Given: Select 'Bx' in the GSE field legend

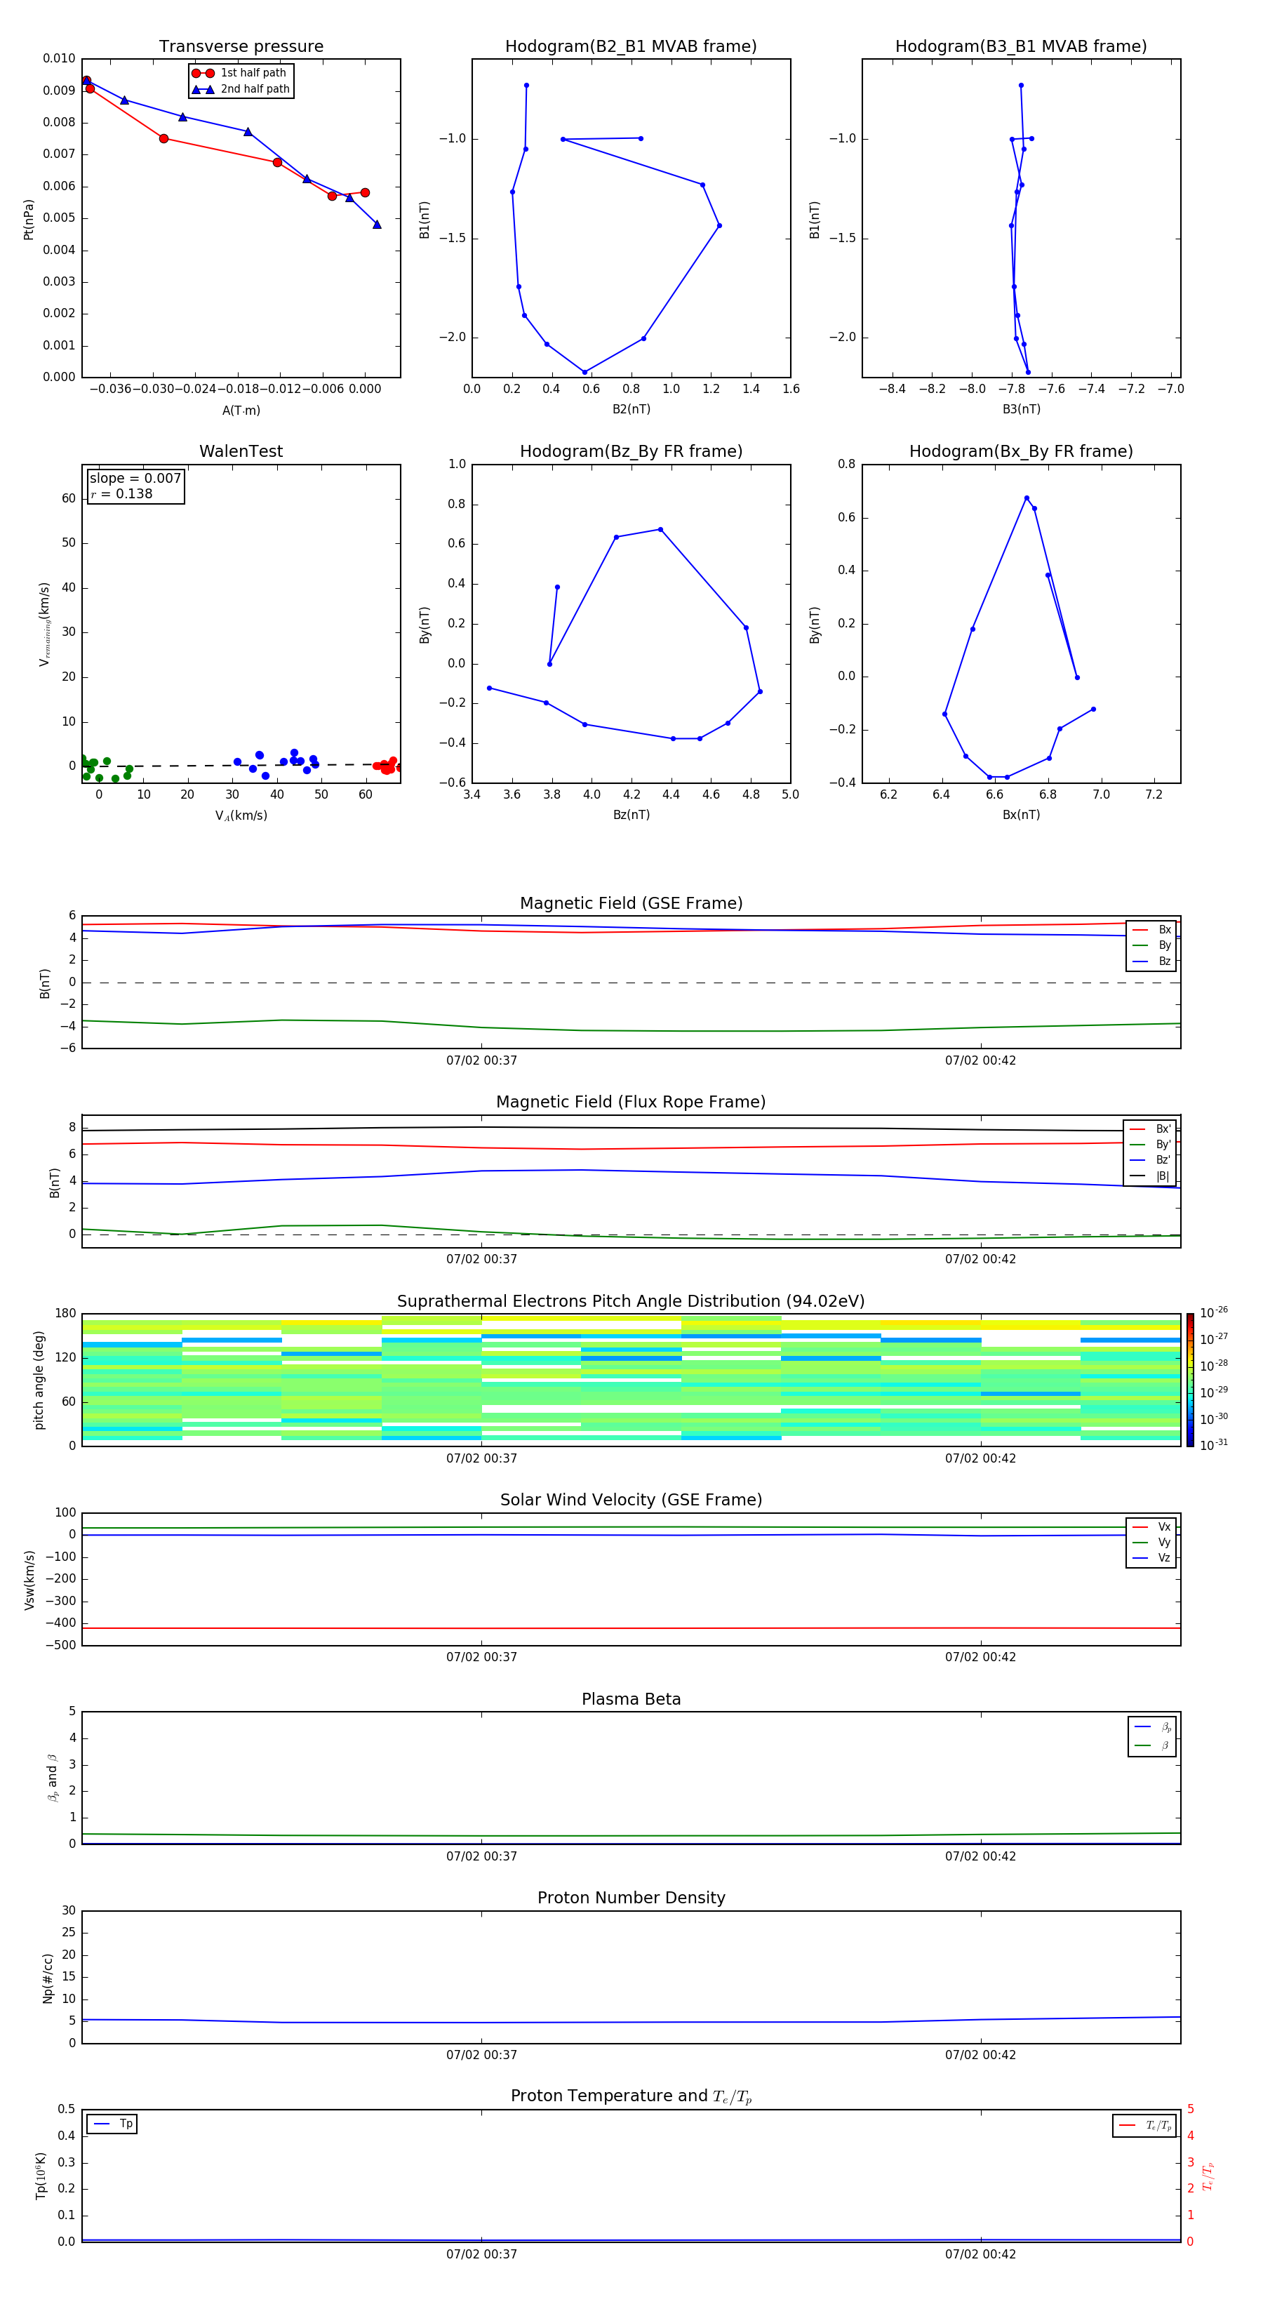Looking at the screenshot, I should pos(1151,930).
